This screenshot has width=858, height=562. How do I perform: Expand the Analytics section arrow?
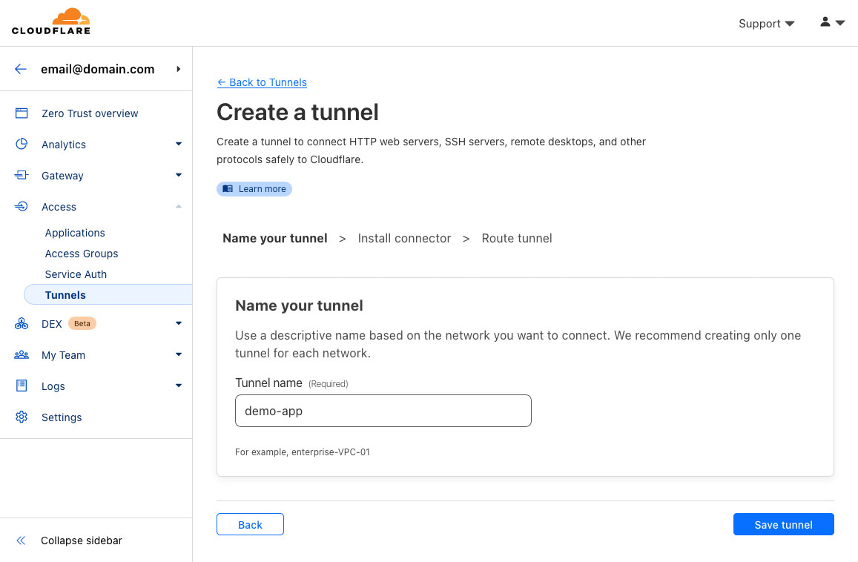click(179, 145)
